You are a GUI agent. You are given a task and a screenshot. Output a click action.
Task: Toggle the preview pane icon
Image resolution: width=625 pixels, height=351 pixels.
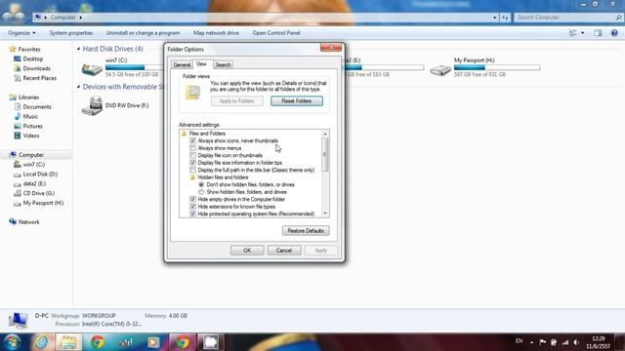[598, 33]
